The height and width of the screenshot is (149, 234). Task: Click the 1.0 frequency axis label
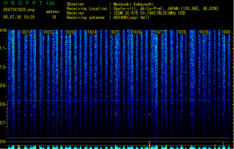point(3,67)
